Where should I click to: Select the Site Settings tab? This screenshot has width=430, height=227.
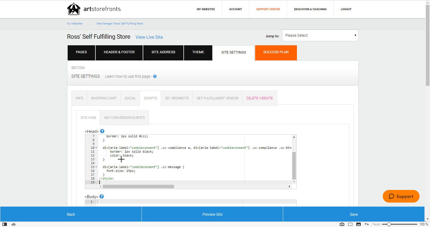[234, 53]
